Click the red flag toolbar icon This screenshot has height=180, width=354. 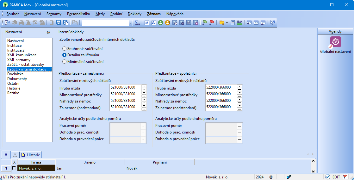(212, 23)
